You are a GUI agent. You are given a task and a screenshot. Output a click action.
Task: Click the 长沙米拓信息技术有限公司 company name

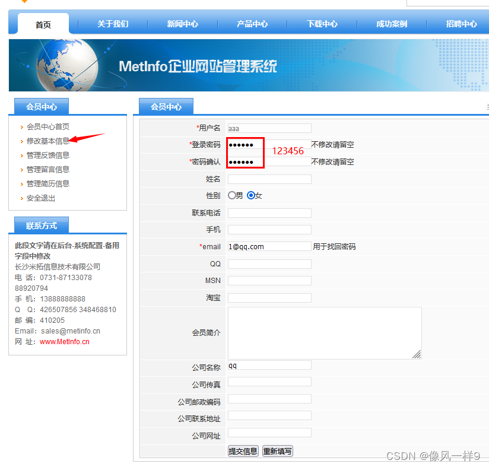(x=58, y=267)
